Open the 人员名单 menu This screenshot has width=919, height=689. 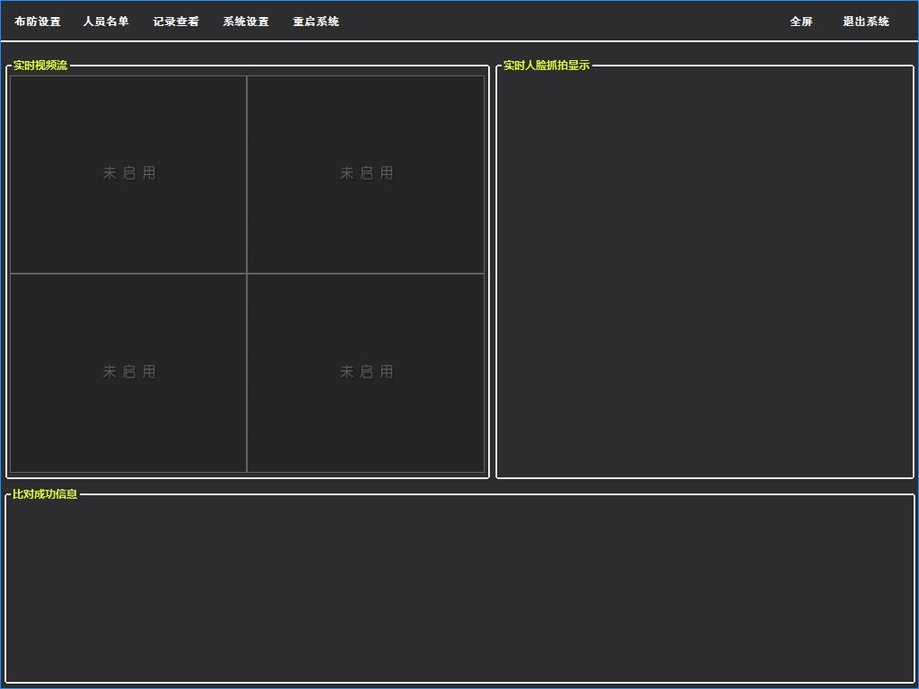coord(106,22)
